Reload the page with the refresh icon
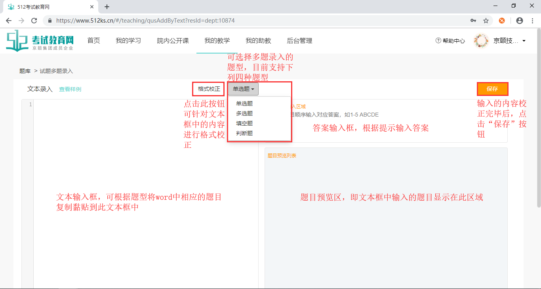The image size is (541, 289). [x=34, y=21]
